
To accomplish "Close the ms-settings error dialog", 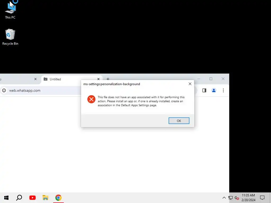I will (x=190, y=84).
